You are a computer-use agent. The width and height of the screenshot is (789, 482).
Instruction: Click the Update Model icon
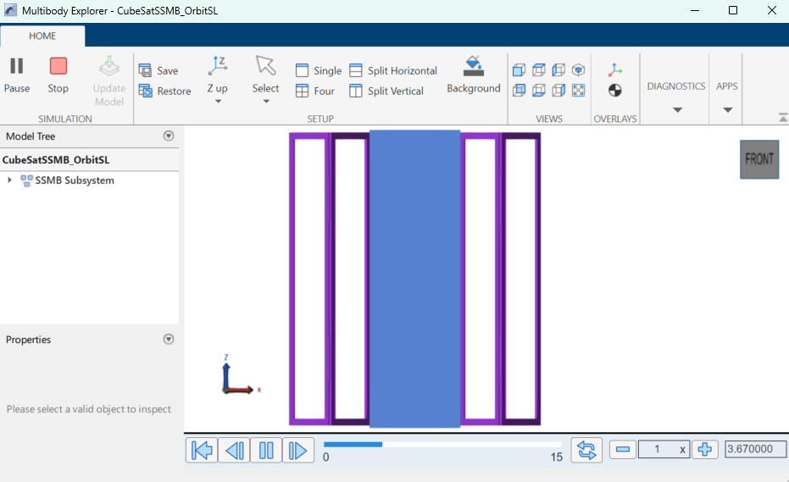109,68
